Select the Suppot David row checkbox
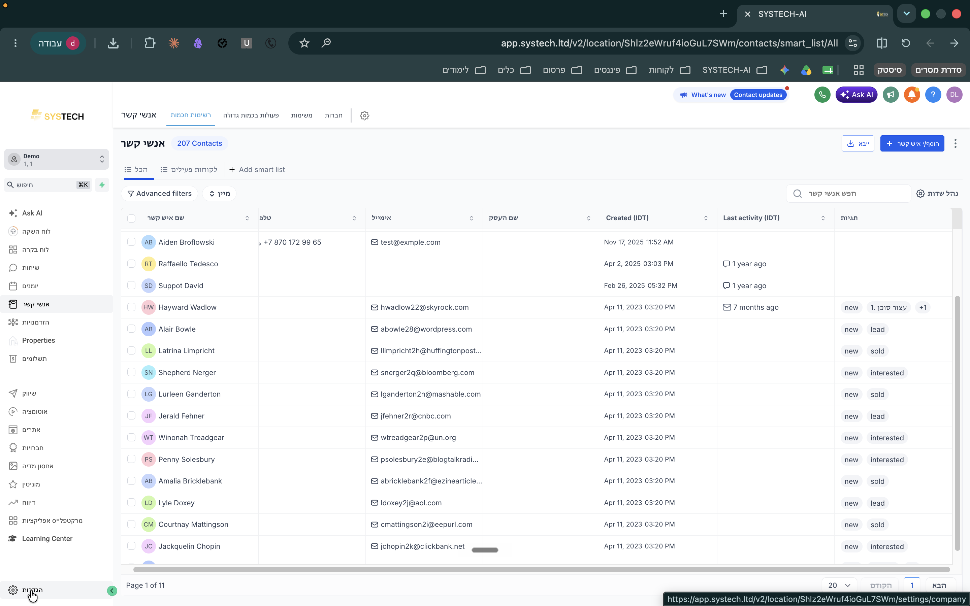The height and width of the screenshot is (606, 970). (x=131, y=285)
